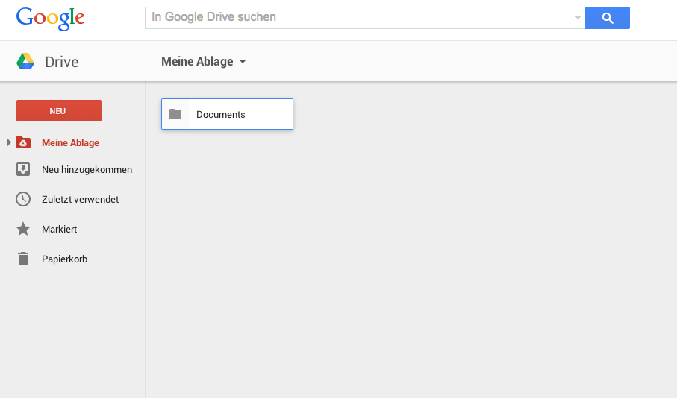Show Markiert starred items
The width and height of the screenshot is (677, 398).
click(x=59, y=229)
